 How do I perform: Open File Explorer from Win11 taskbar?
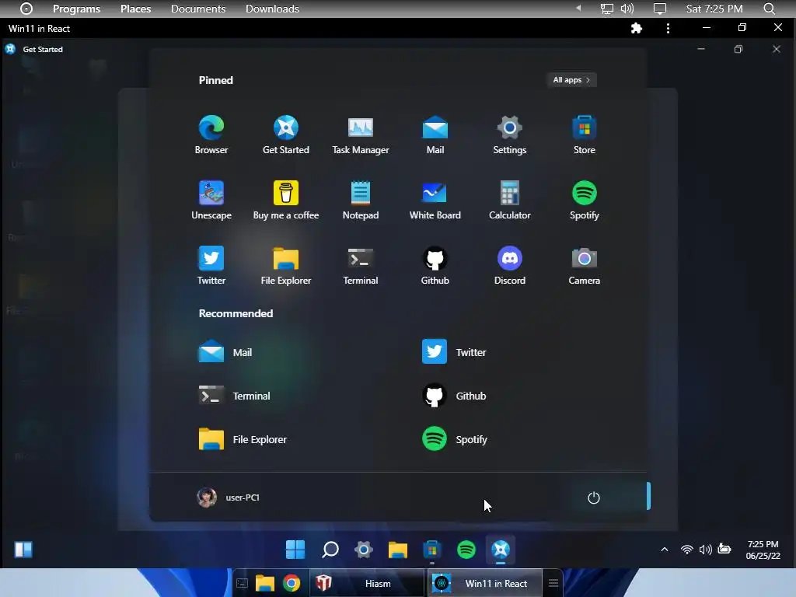398,550
